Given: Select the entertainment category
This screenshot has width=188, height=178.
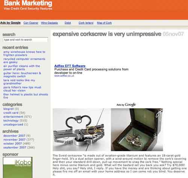Looking at the screenshot, I should (13, 117).
